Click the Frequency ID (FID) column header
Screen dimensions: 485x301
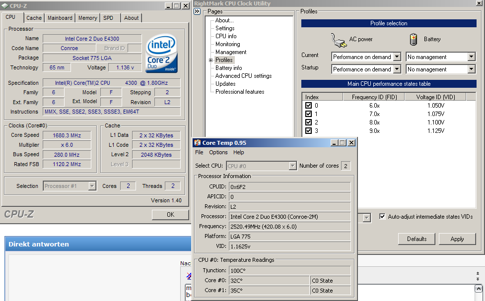point(374,97)
